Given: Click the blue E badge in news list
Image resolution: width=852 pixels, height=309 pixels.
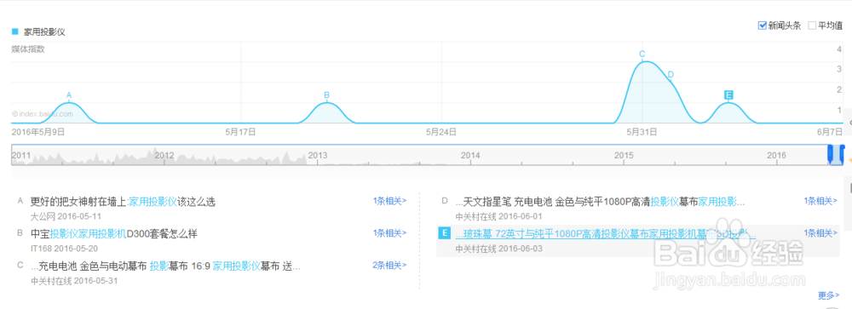Looking at the screenshot, I should point(445,233).
